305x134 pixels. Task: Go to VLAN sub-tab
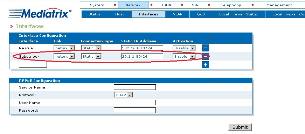[178, 14]
